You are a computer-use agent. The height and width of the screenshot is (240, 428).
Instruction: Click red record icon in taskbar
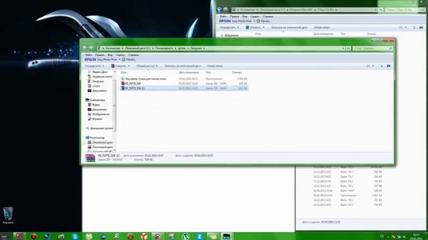tap(33, 237)
